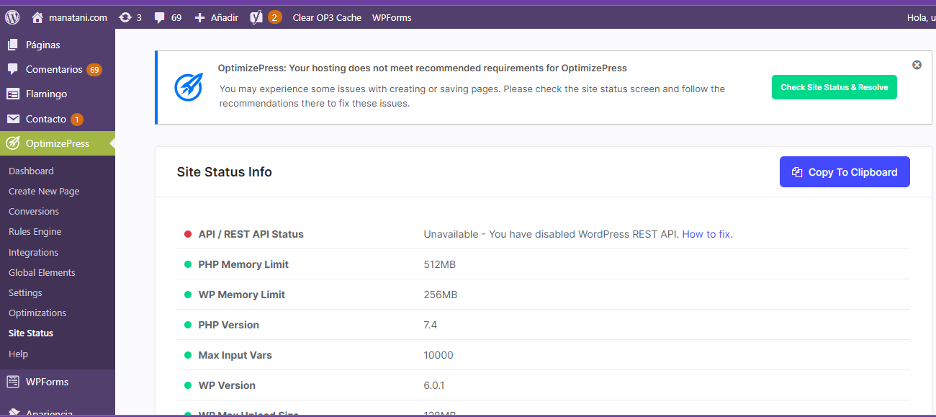The image size is (936, 417).
Task: Click the red status dot for REST API
Action: tap(188, 234)
